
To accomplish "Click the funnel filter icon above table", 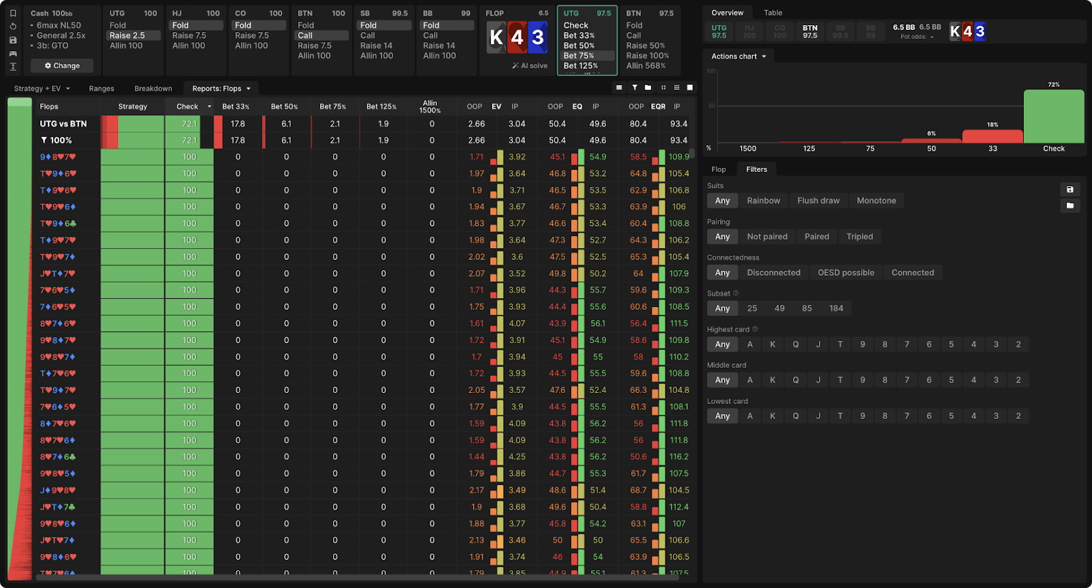I will [x=635, y=87].
